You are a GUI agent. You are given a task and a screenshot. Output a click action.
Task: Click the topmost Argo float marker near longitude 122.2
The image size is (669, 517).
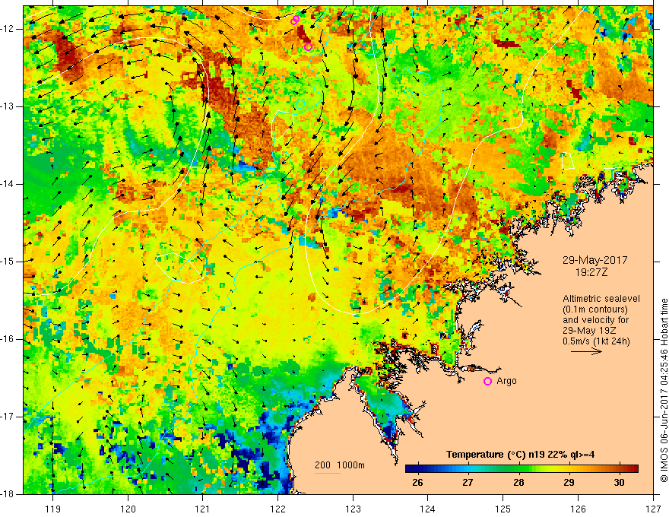click(x=295, y=20)
